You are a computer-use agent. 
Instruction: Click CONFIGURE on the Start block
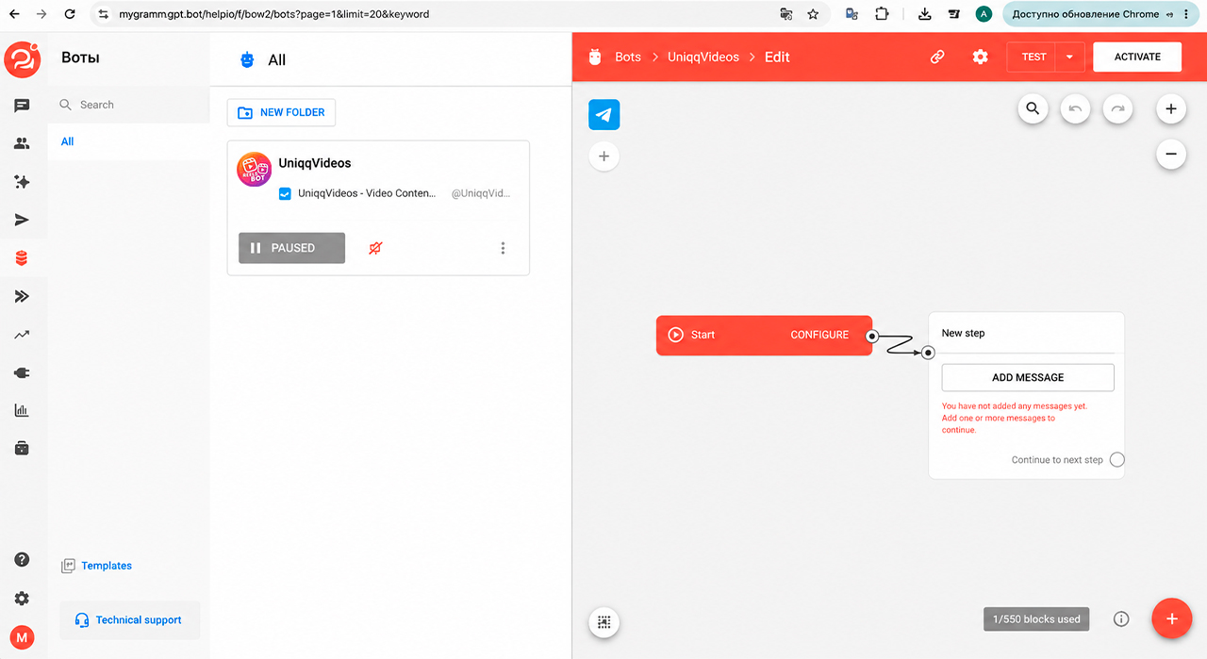click(819, 335)
